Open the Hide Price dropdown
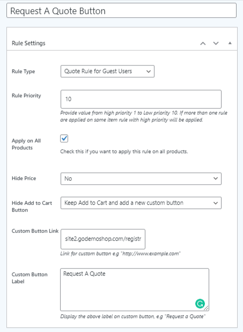 [141, 178]
